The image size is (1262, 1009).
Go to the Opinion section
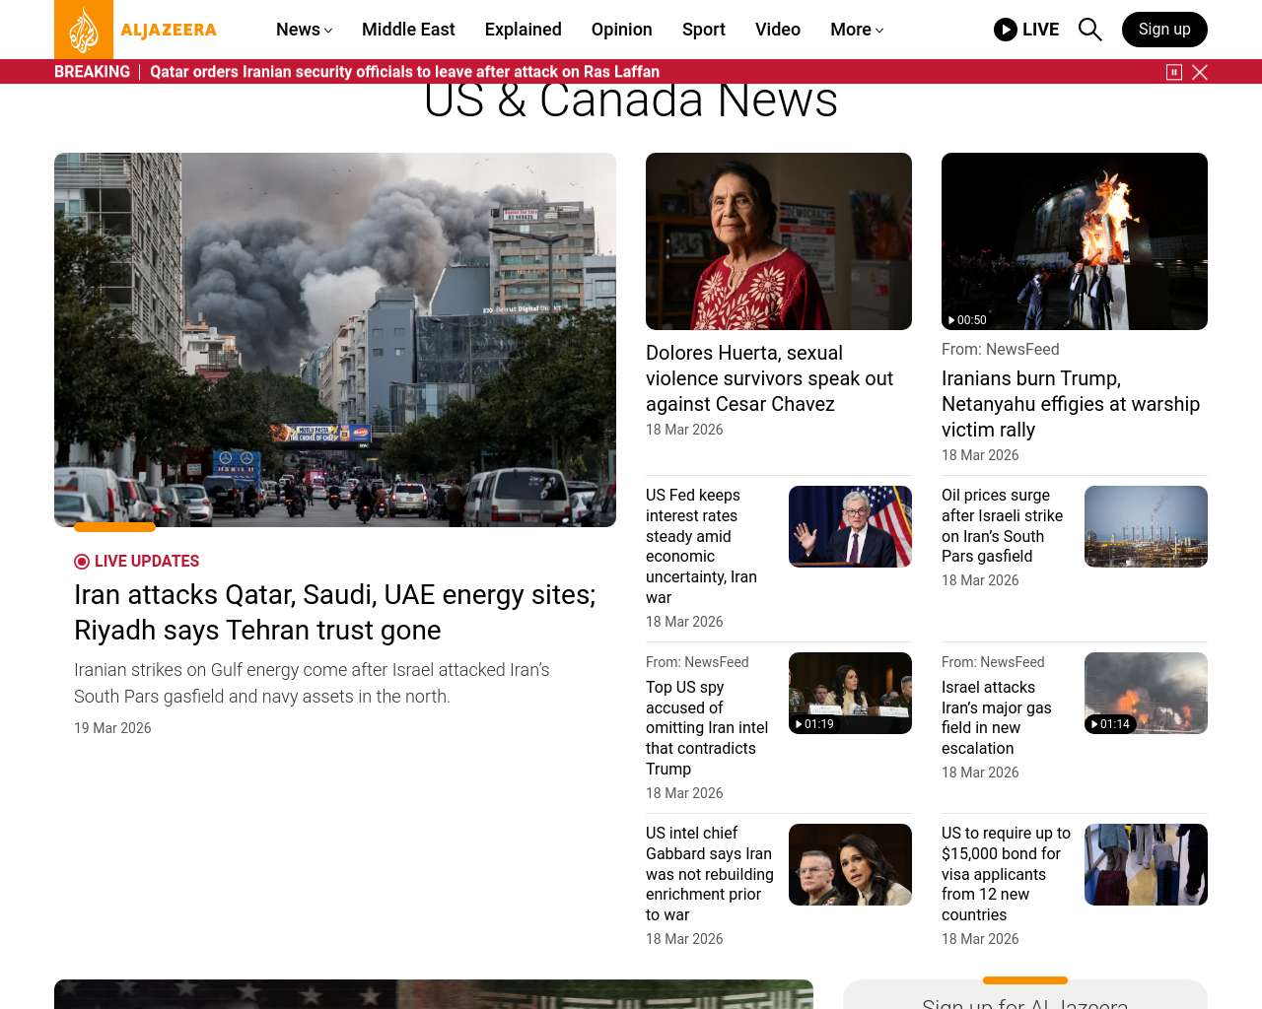pos(621,30)
